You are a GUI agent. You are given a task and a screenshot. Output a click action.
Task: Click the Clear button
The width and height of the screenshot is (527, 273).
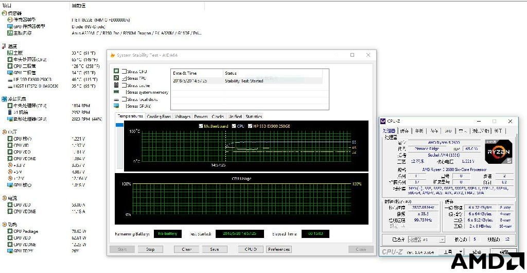[x=186, y=249]
